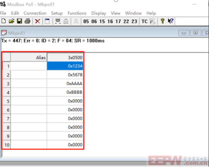Click the context help arrow icon
The width and height of the screenshot is (209, 167).
171,21
